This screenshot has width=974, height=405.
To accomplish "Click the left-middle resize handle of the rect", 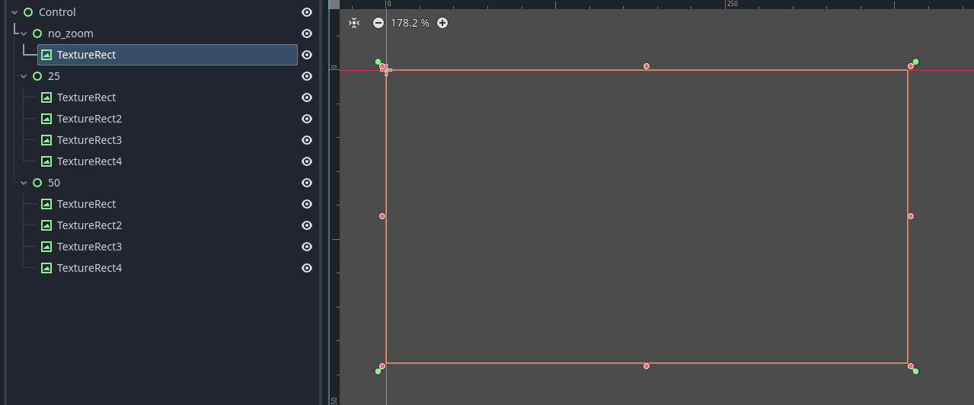I will click(x=382, y=216).
